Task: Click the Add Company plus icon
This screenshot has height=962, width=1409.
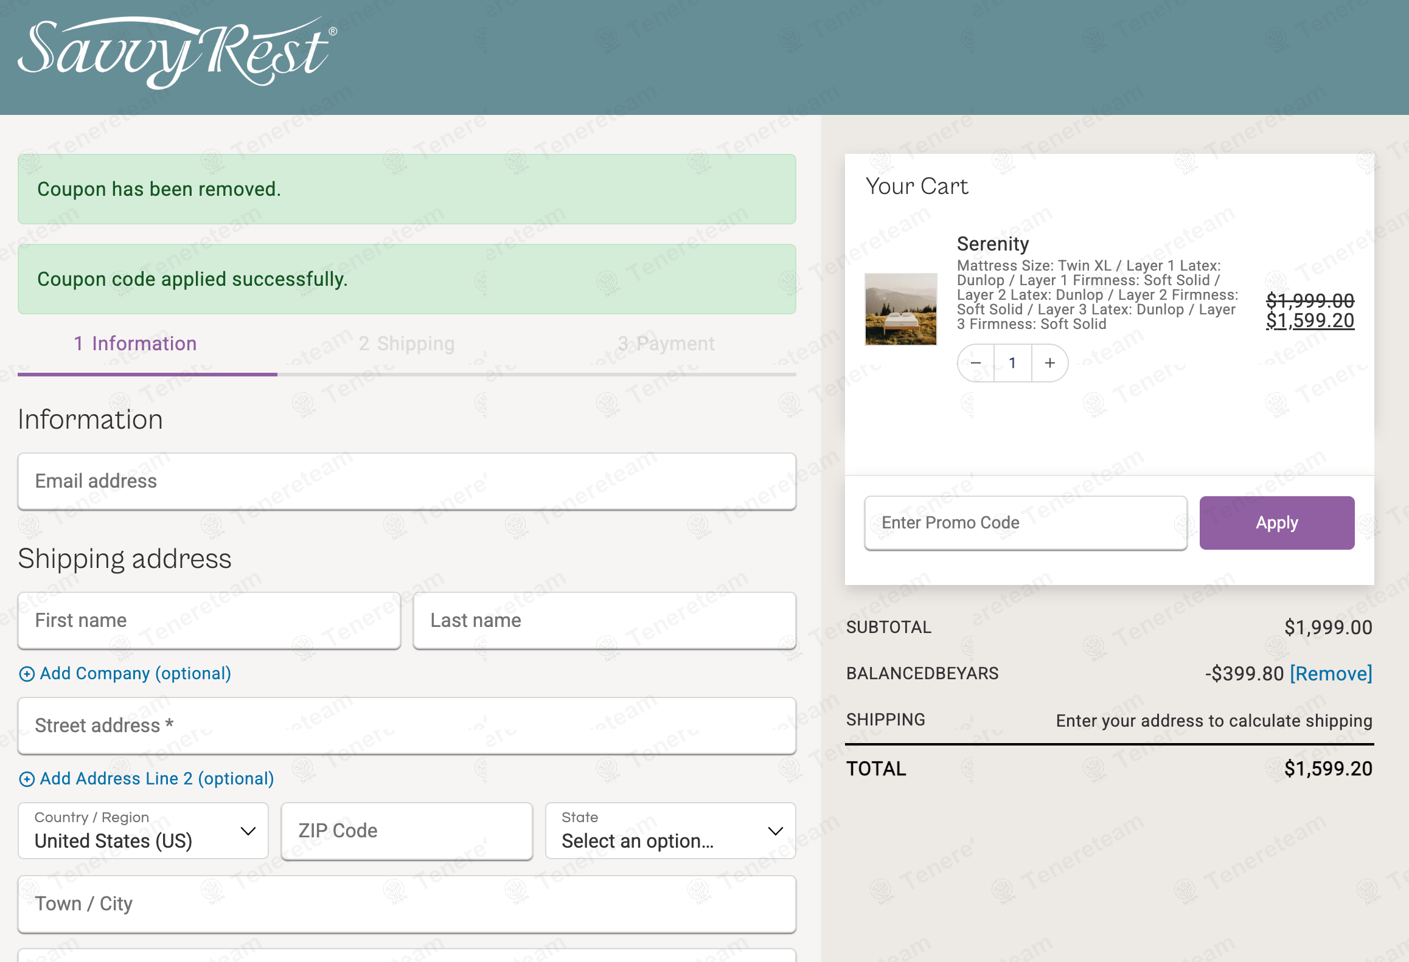Action: point(27,674)
